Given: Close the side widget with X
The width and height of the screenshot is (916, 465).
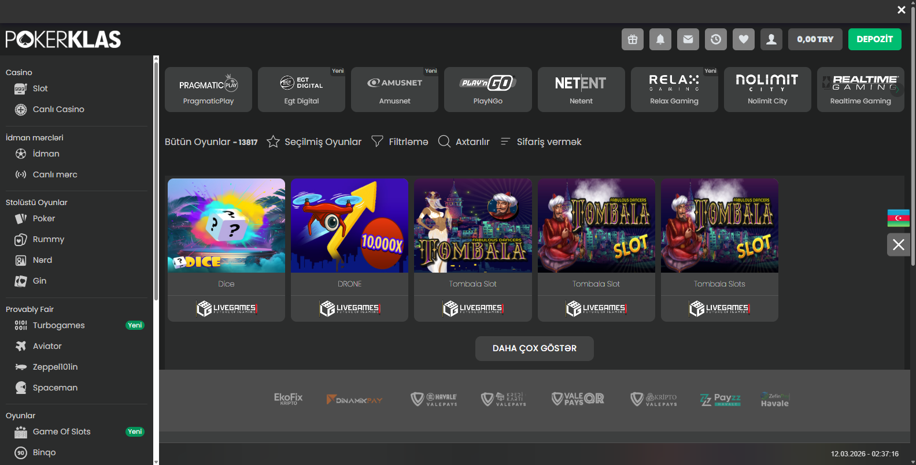Looking at the screenshot, I should [x=899, y=244].
